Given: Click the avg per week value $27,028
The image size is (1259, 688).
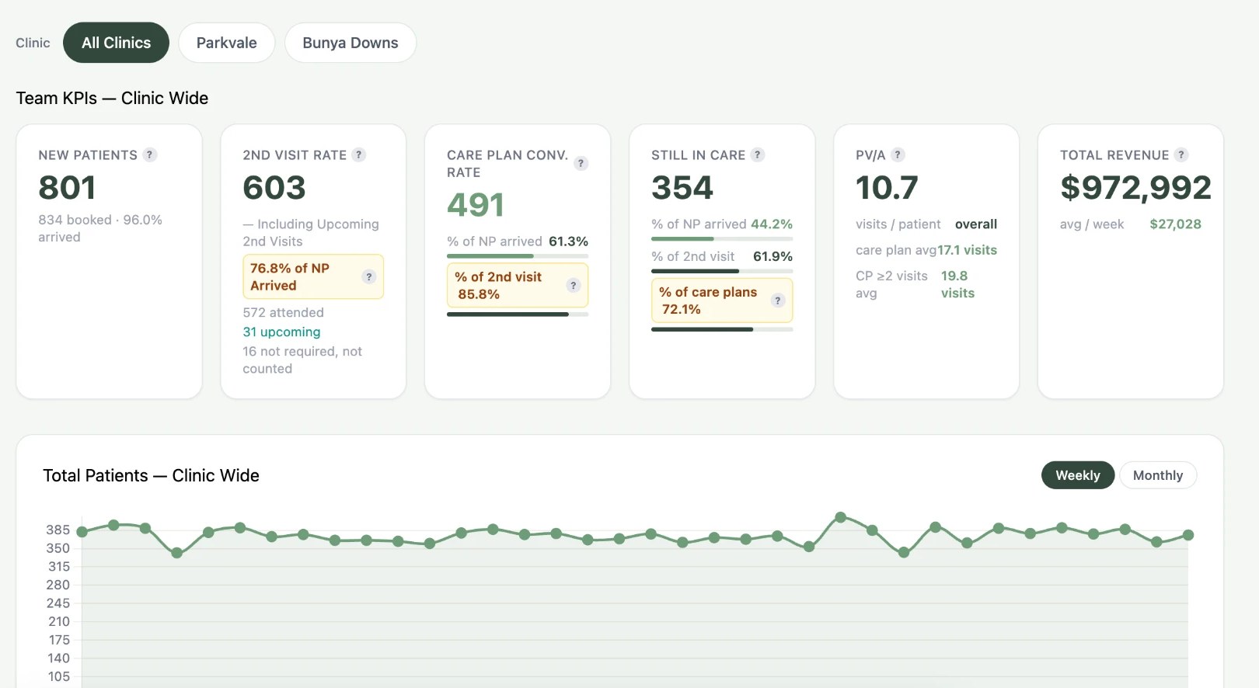Looking at the screenshot, I should tap(1175, 224).
